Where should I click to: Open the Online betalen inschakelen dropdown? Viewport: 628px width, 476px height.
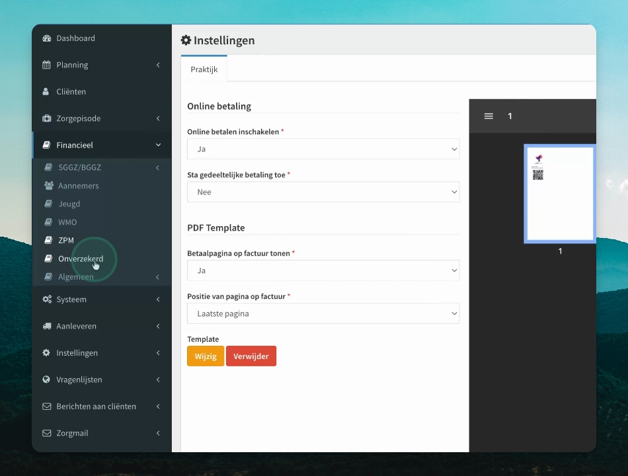[323, 149]
